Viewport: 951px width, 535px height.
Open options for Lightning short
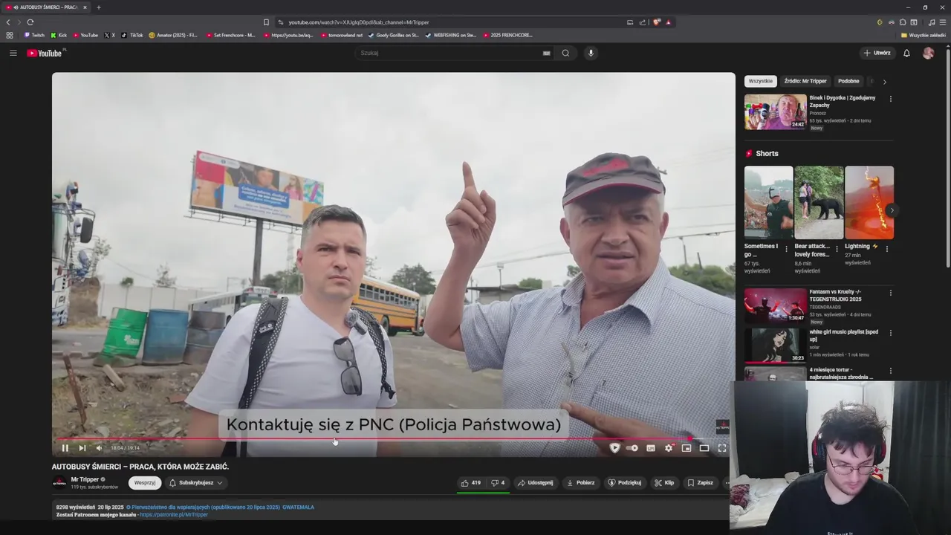click(886, 249)
